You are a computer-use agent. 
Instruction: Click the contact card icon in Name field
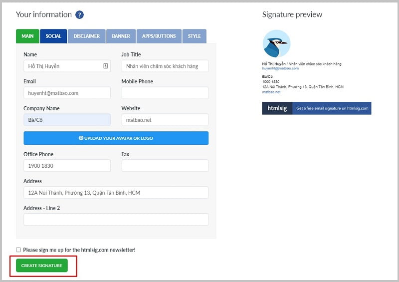coord(105,66)
